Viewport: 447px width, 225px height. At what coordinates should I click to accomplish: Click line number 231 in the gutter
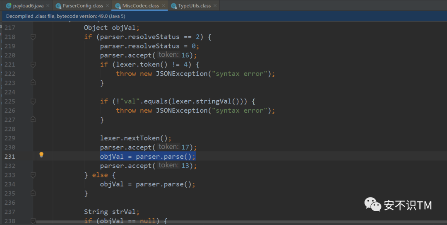[10, 157]
